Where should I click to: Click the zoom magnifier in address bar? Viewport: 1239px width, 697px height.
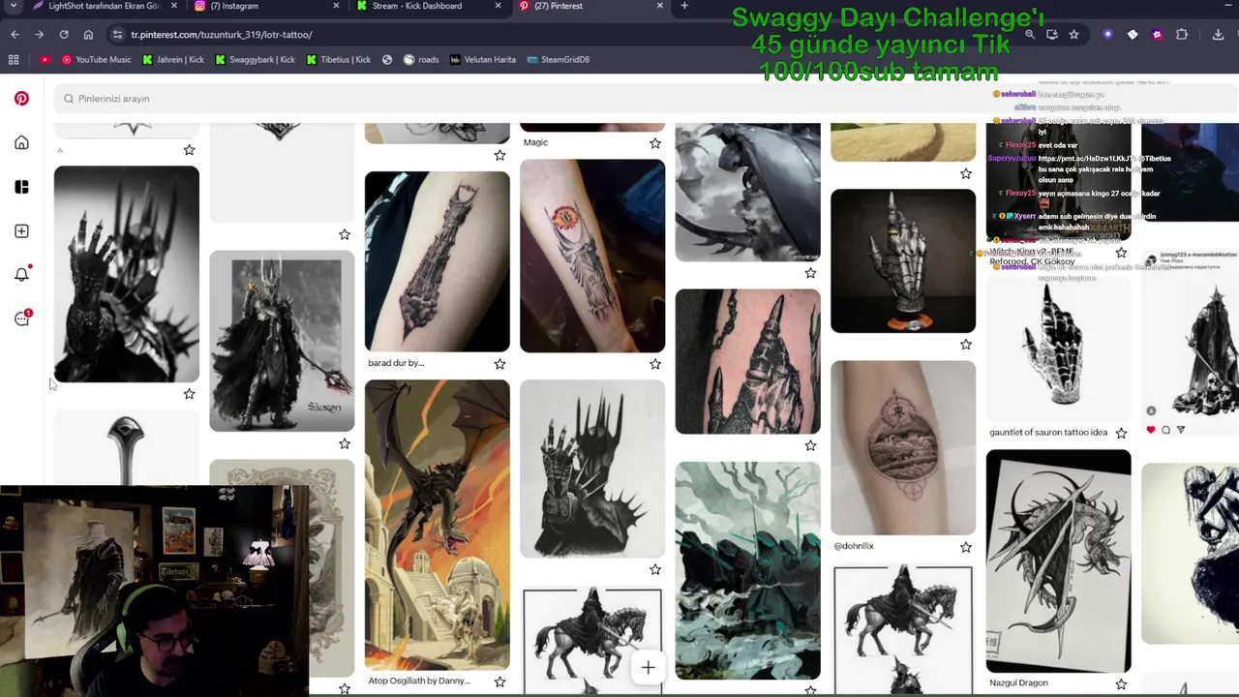pyautogui.click(x=1030, y=35)
